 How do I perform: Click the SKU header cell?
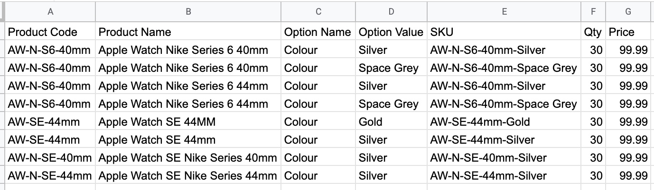click(442, 32)
